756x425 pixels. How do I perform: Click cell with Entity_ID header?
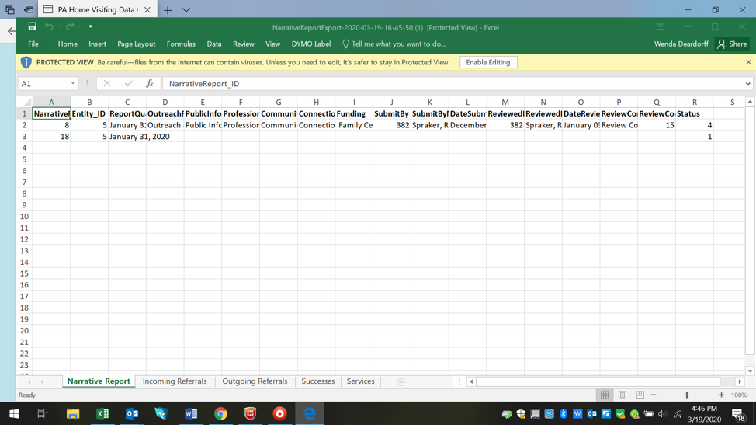[89, 114]
